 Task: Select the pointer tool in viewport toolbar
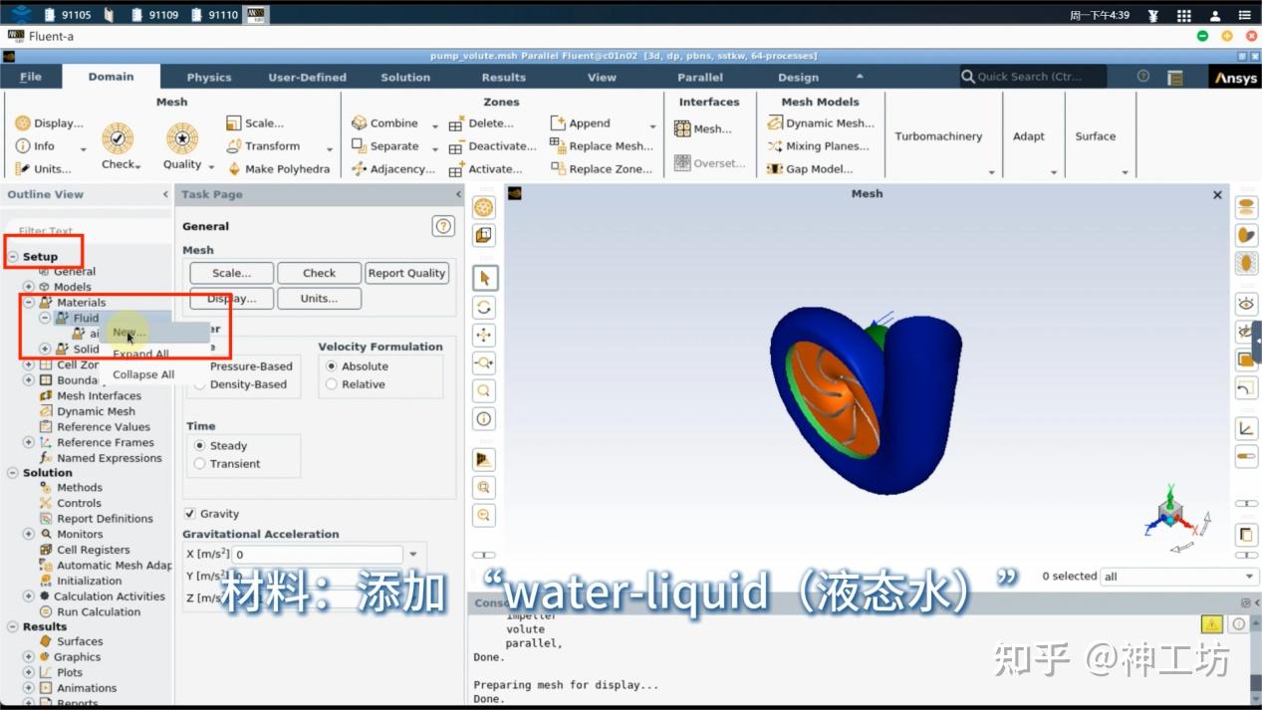[484, 278]
